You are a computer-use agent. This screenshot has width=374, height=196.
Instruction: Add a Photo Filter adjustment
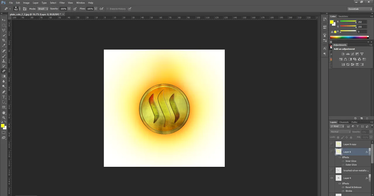355,59
